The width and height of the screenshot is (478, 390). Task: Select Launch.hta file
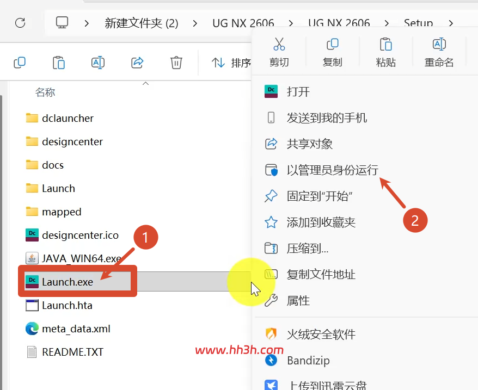[59, 305]
